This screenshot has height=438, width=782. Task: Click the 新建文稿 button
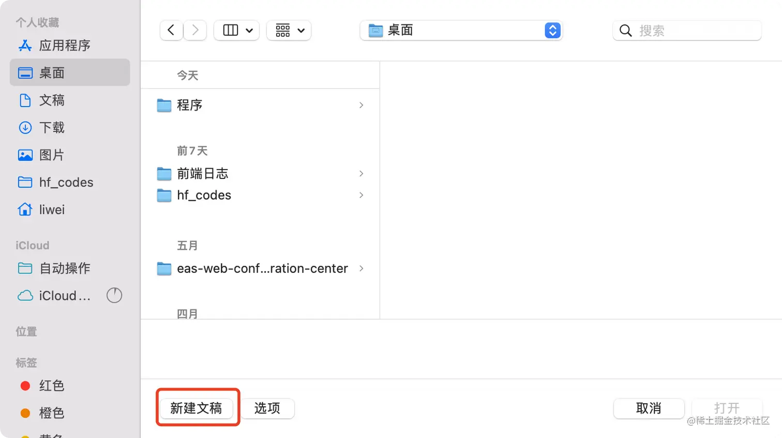coord(196,408)
